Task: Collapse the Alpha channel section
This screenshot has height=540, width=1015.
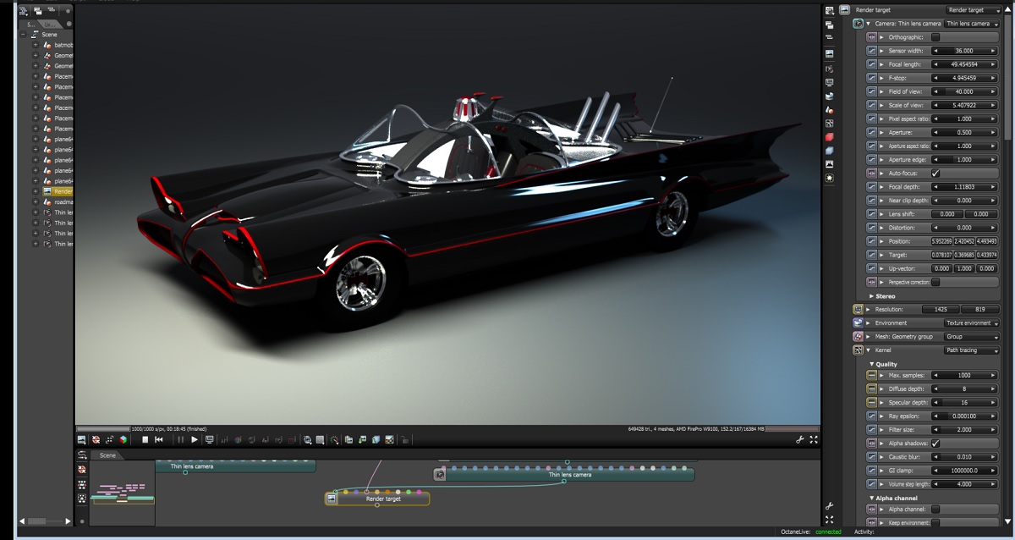Action: (x=872, y=499)
